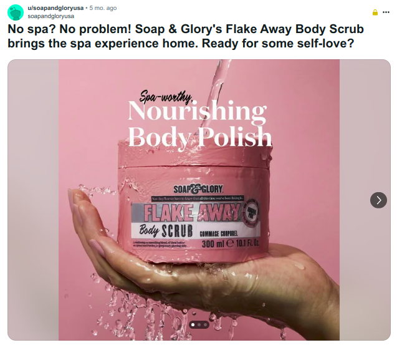Click the 'Flake Away' label on jar
Image resolution: width=397 pixels, height=345 pixels.
192,212
